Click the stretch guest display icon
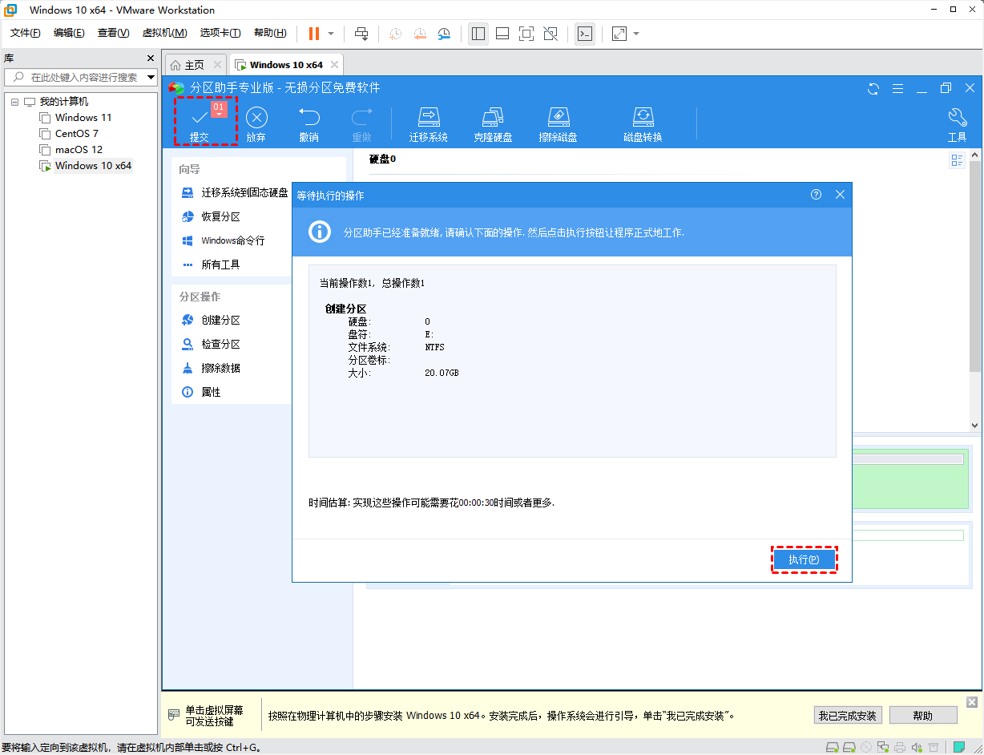 (619, 34)
